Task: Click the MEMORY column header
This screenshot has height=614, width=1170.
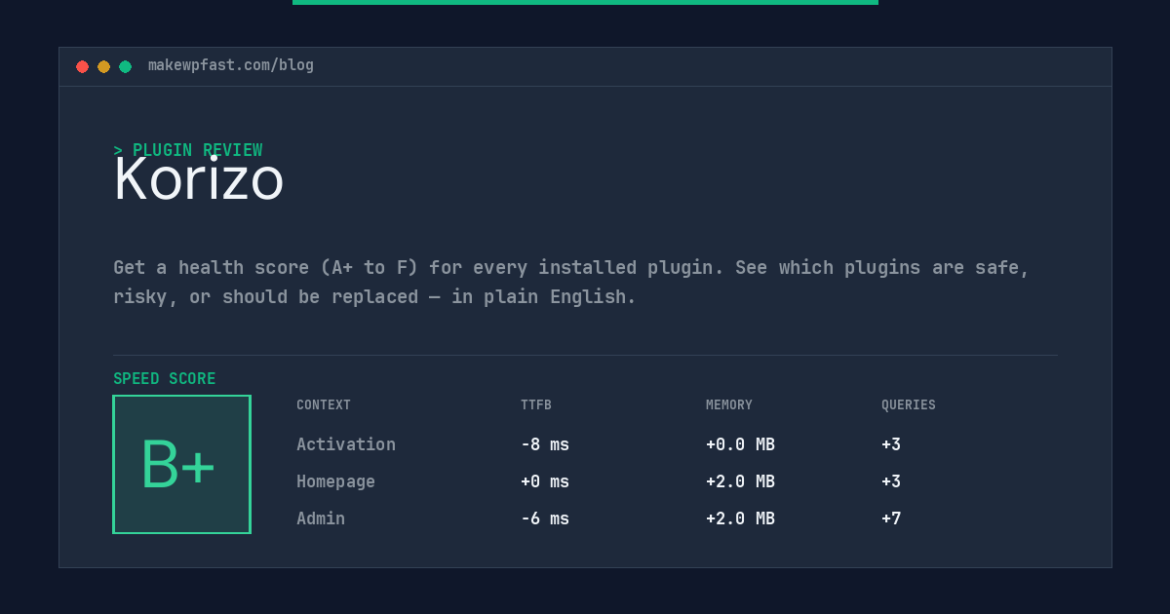Action: (x=729, y=404)
